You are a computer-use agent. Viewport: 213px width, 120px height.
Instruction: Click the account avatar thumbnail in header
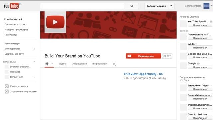(206, 6)
